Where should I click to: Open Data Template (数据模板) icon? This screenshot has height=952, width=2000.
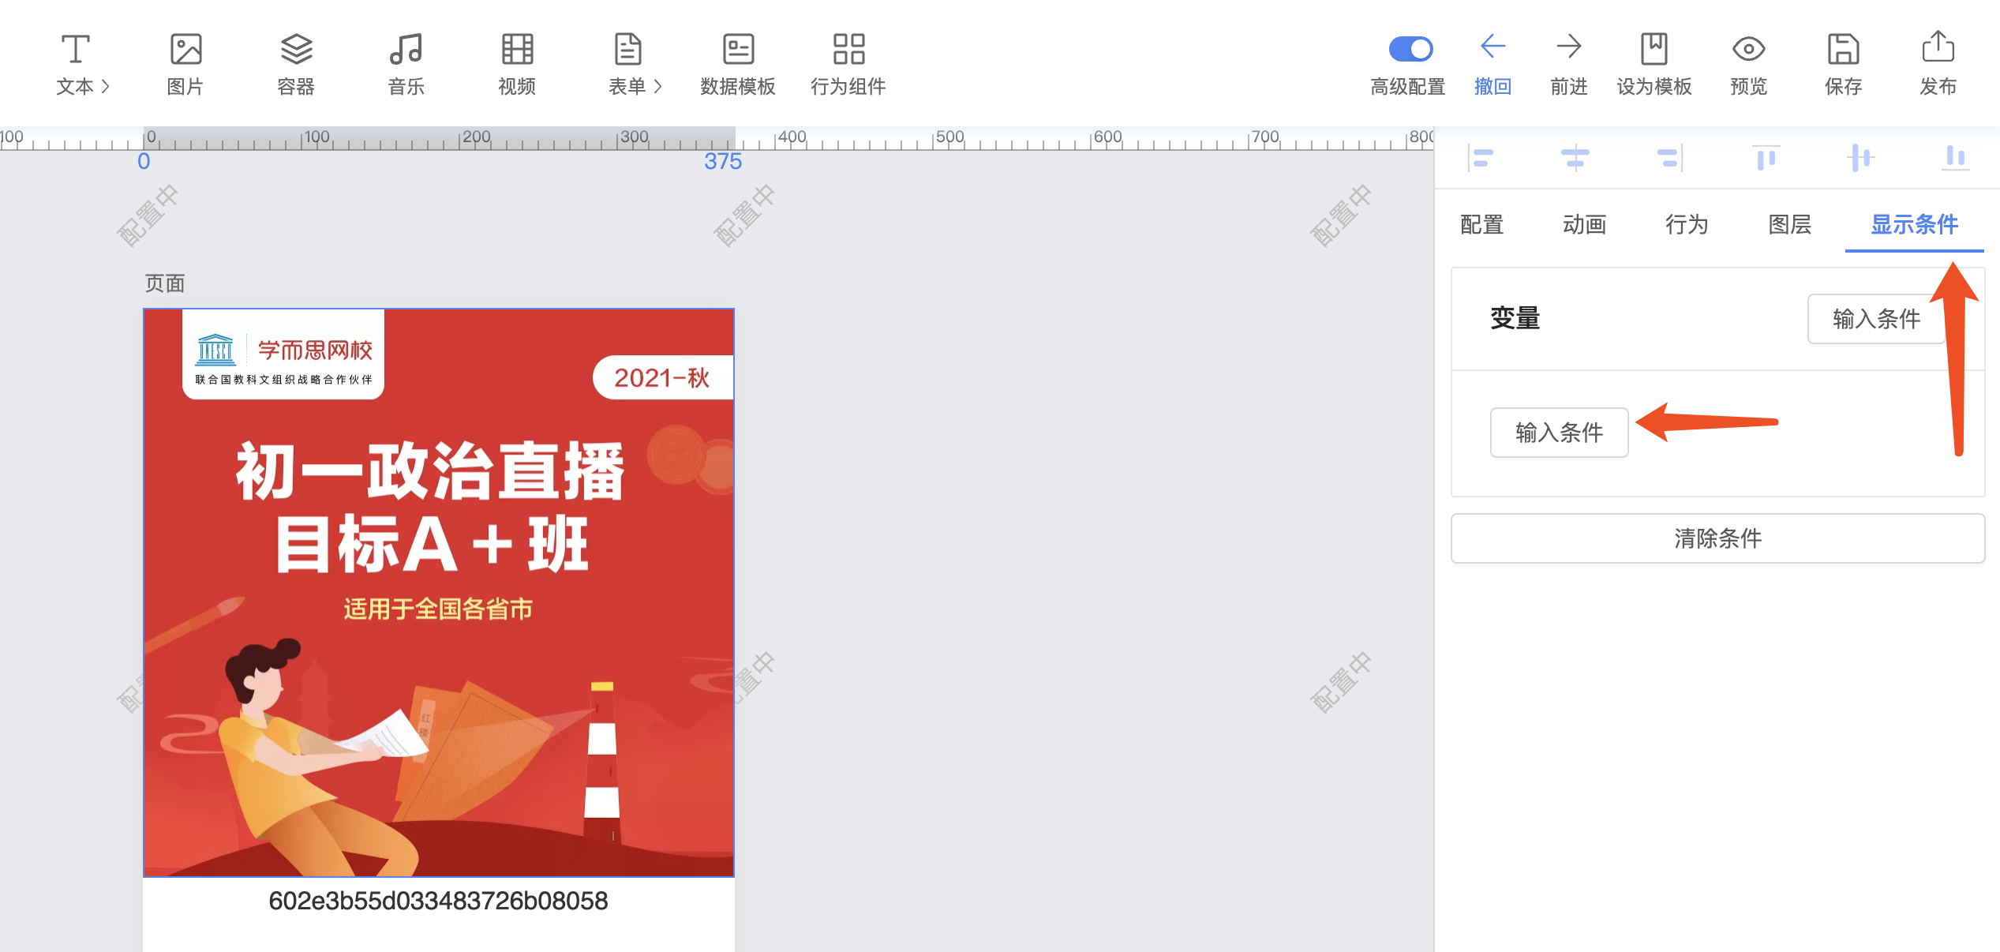(x=738, y=49)
